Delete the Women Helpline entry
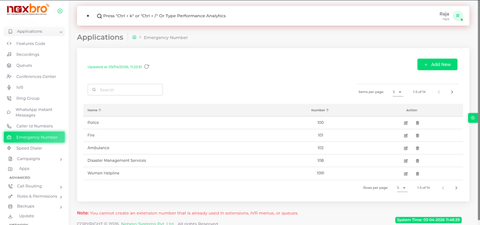The width and height of the screenshot is (480, 225). pos(417,174)
